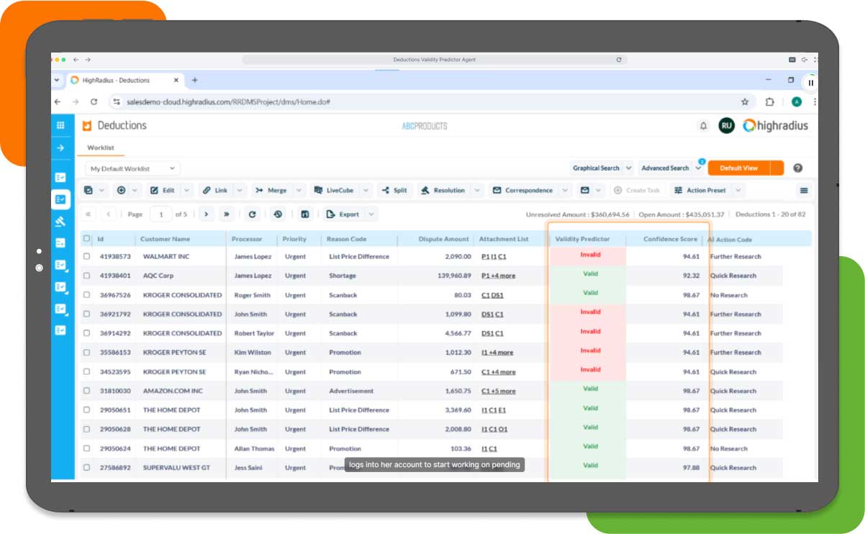
Task: Check the row for AQC Corp
Action: click(x=86, y=276)
